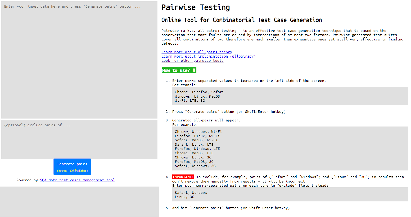Click step 3 Generated all-pairs will appear text
The height and width of the screenshot is (217, 411).
pos(206,120)
